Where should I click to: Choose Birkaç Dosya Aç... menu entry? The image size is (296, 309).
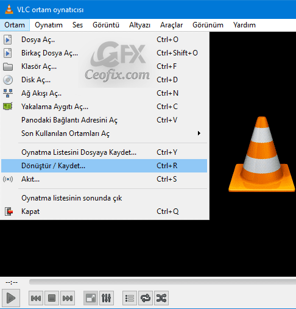[x=104, y=53]
